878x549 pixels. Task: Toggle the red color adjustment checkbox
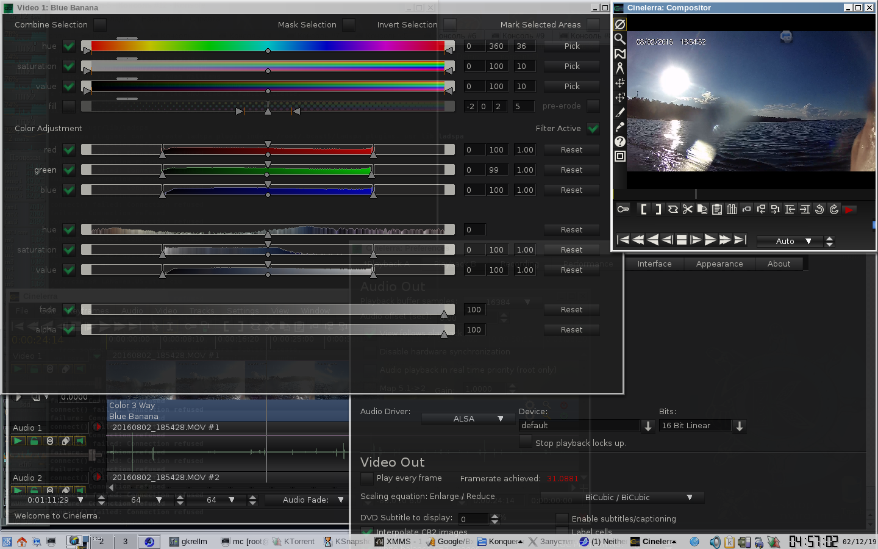coord(69,150)
